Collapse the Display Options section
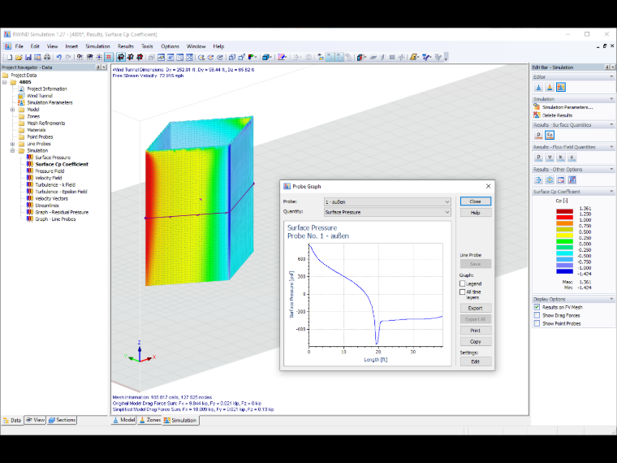The height and width of the screenshot is (463, 617). click(x=611, y=299)
